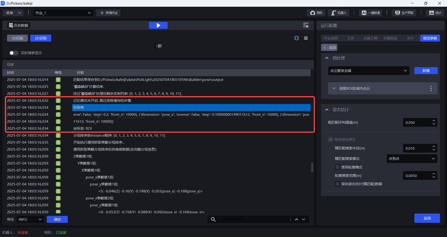Image resolution: width=447 pixels, height=237 pixels.
Task: Click the AI 一键联通 button
Action: pyautogui.click(x=371, y=13)
